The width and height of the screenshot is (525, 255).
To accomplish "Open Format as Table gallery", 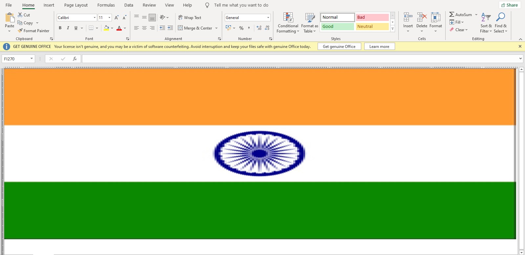I will (310, 23).
